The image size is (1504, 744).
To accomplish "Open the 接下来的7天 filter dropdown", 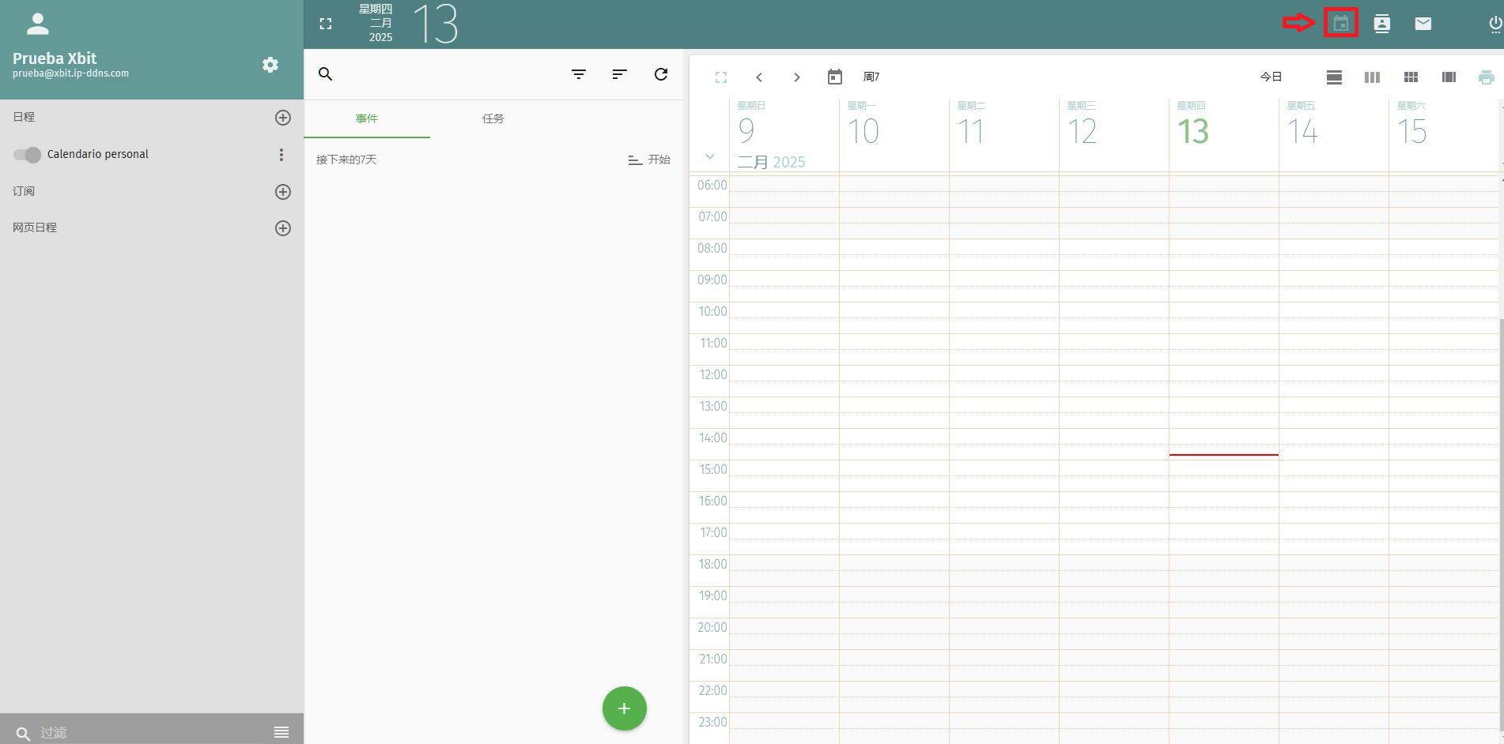I will click(x=346, y=160).
